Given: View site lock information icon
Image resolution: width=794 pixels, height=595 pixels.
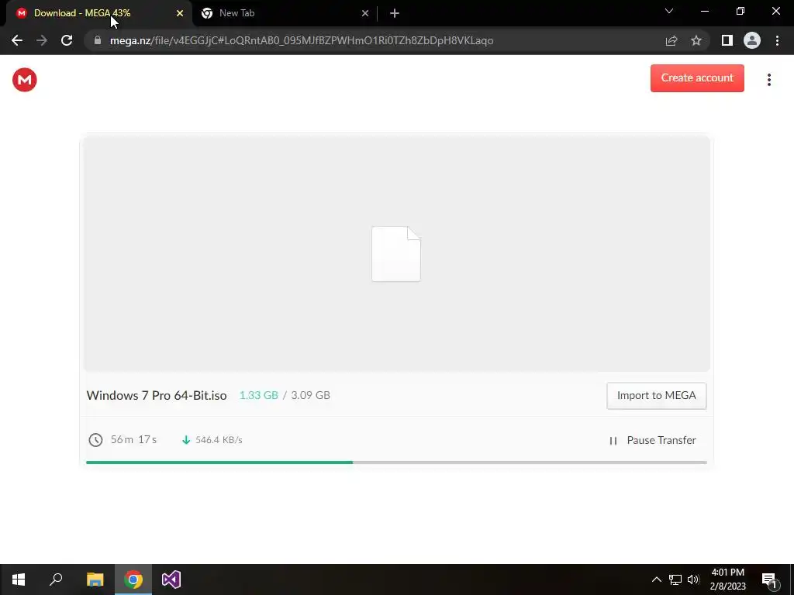Looking at the screenshot, I should (x=98, y=40).
